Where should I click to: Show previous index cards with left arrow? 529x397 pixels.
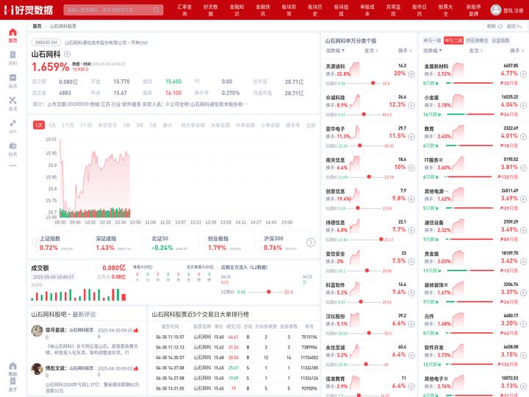[35, 243]
